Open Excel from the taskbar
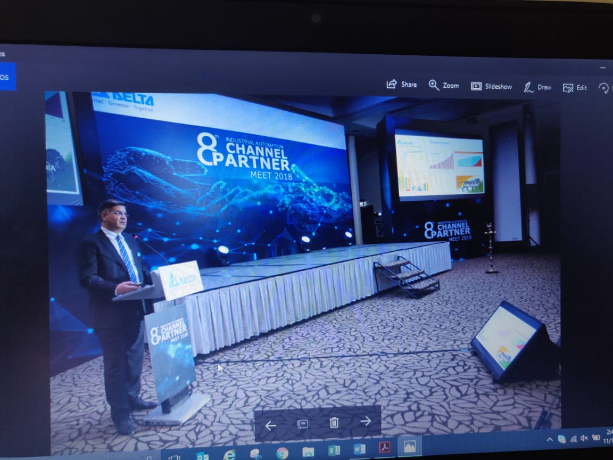613x460 pixels. click(334, 450)
